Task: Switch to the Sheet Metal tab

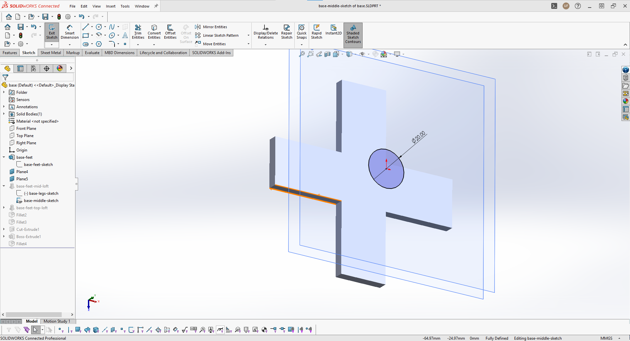Action: pyautogui.click(x=51, y=53)
